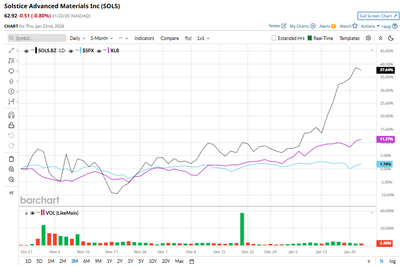Image resolution: width=400 pixels, height=267 pixels.
Task: Add to My Charts plus icon
Action: pos(313,26)
